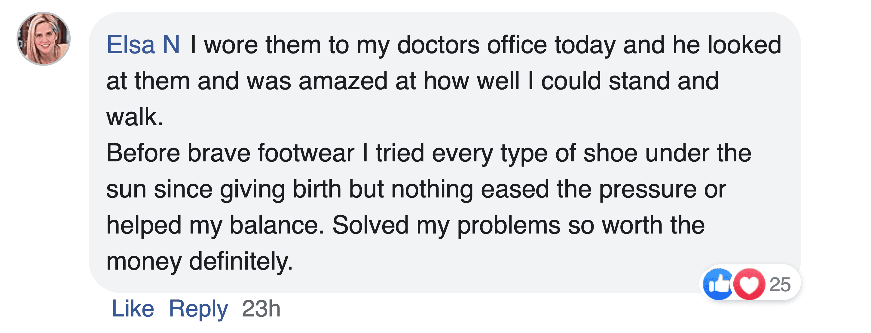This screenshot has height=333, width=871.
Task: Click the word "amazed" in the comment
Action: click(343, 81)
